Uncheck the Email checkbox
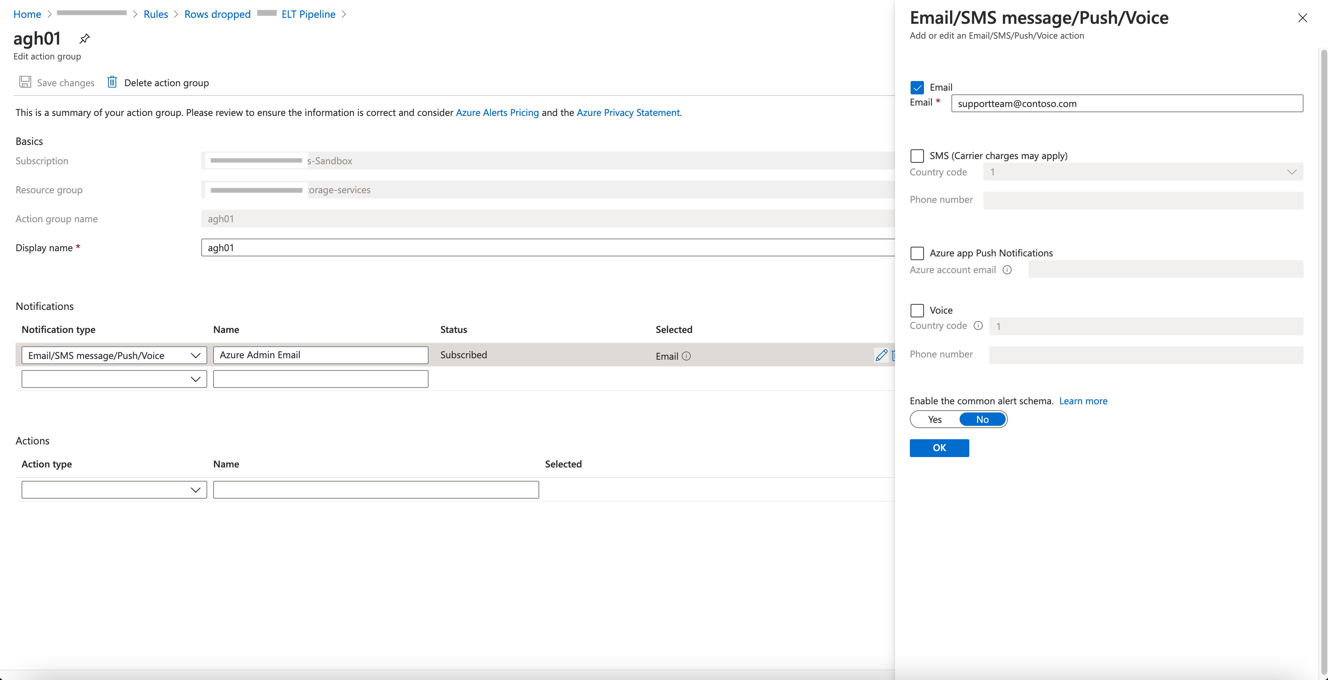This screenshot has width=1328, height=680. click(917, 87)
